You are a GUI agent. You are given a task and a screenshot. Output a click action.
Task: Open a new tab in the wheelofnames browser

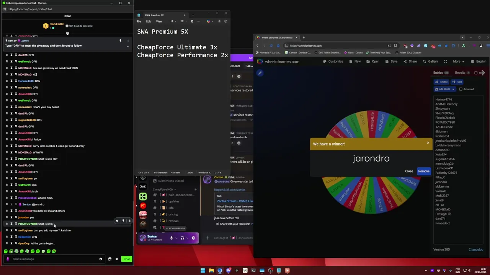click(304, 37)
